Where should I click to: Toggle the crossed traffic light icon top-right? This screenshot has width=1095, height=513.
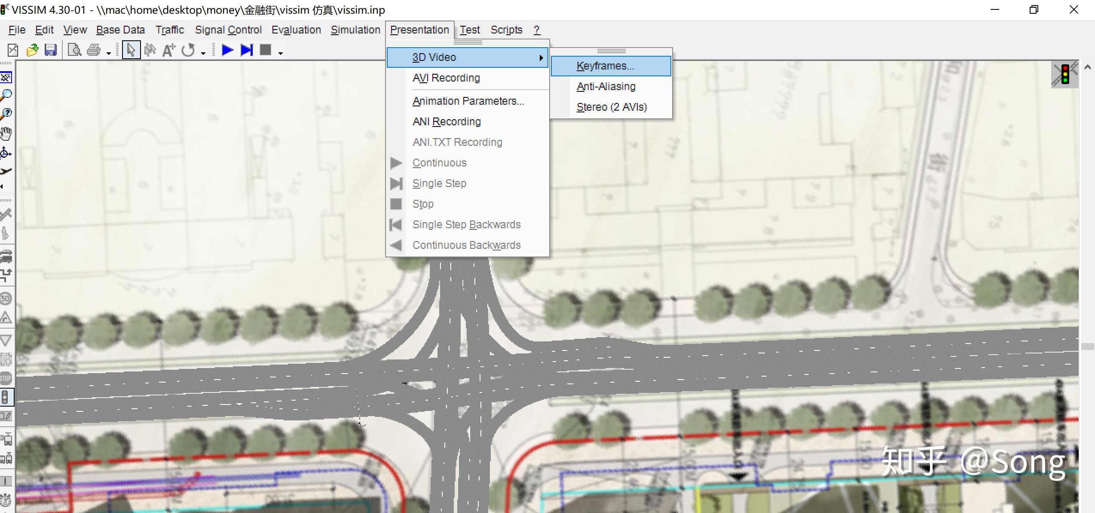pos(1064,75)
